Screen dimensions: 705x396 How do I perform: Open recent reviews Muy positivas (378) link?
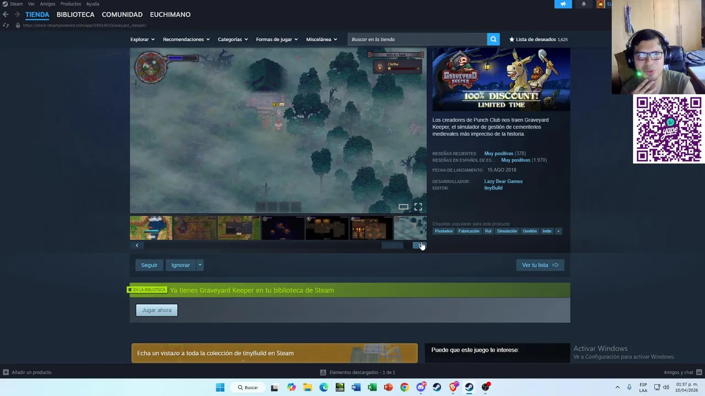(x=505, y=153)
